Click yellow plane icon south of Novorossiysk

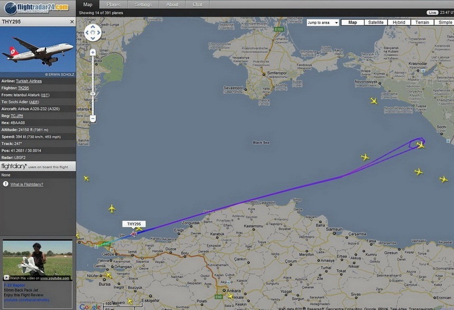(x=374, y=101)
